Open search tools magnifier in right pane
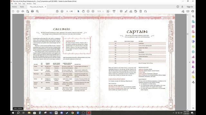 [193, 16]
